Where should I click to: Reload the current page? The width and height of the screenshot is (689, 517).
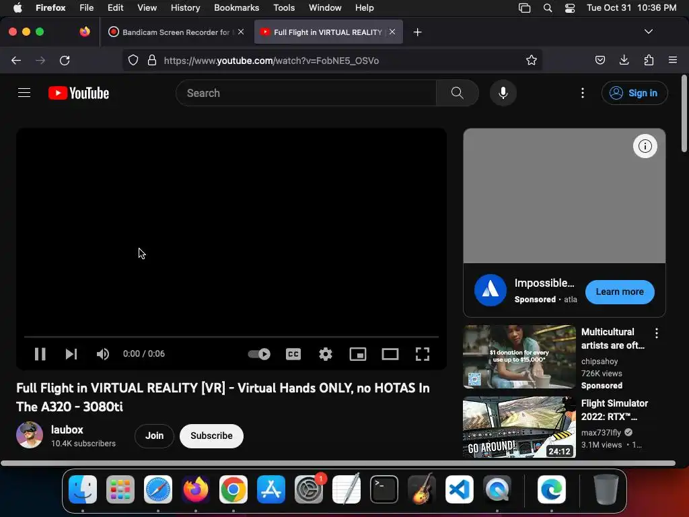(65, 60)
